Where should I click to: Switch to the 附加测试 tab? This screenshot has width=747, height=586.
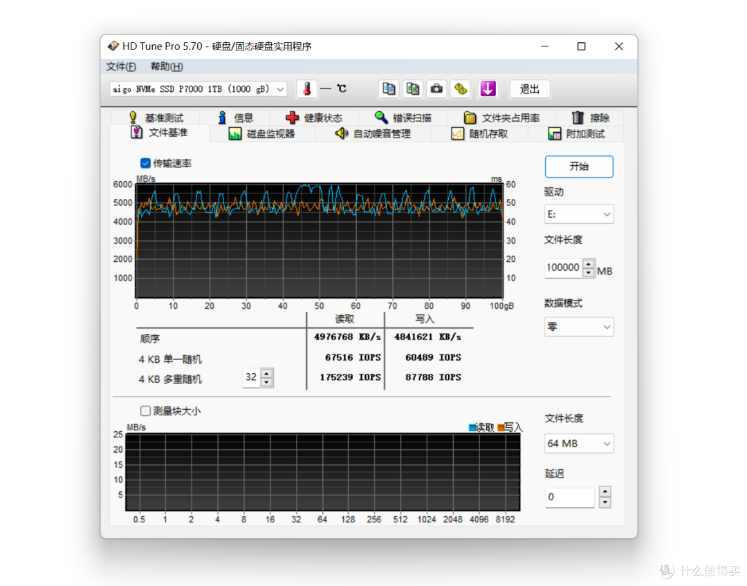tap(576, 134)
